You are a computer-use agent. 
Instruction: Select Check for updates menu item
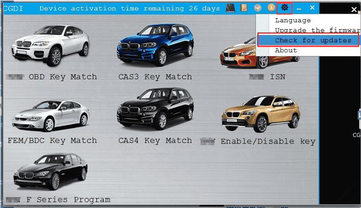(x=308, y=41)
